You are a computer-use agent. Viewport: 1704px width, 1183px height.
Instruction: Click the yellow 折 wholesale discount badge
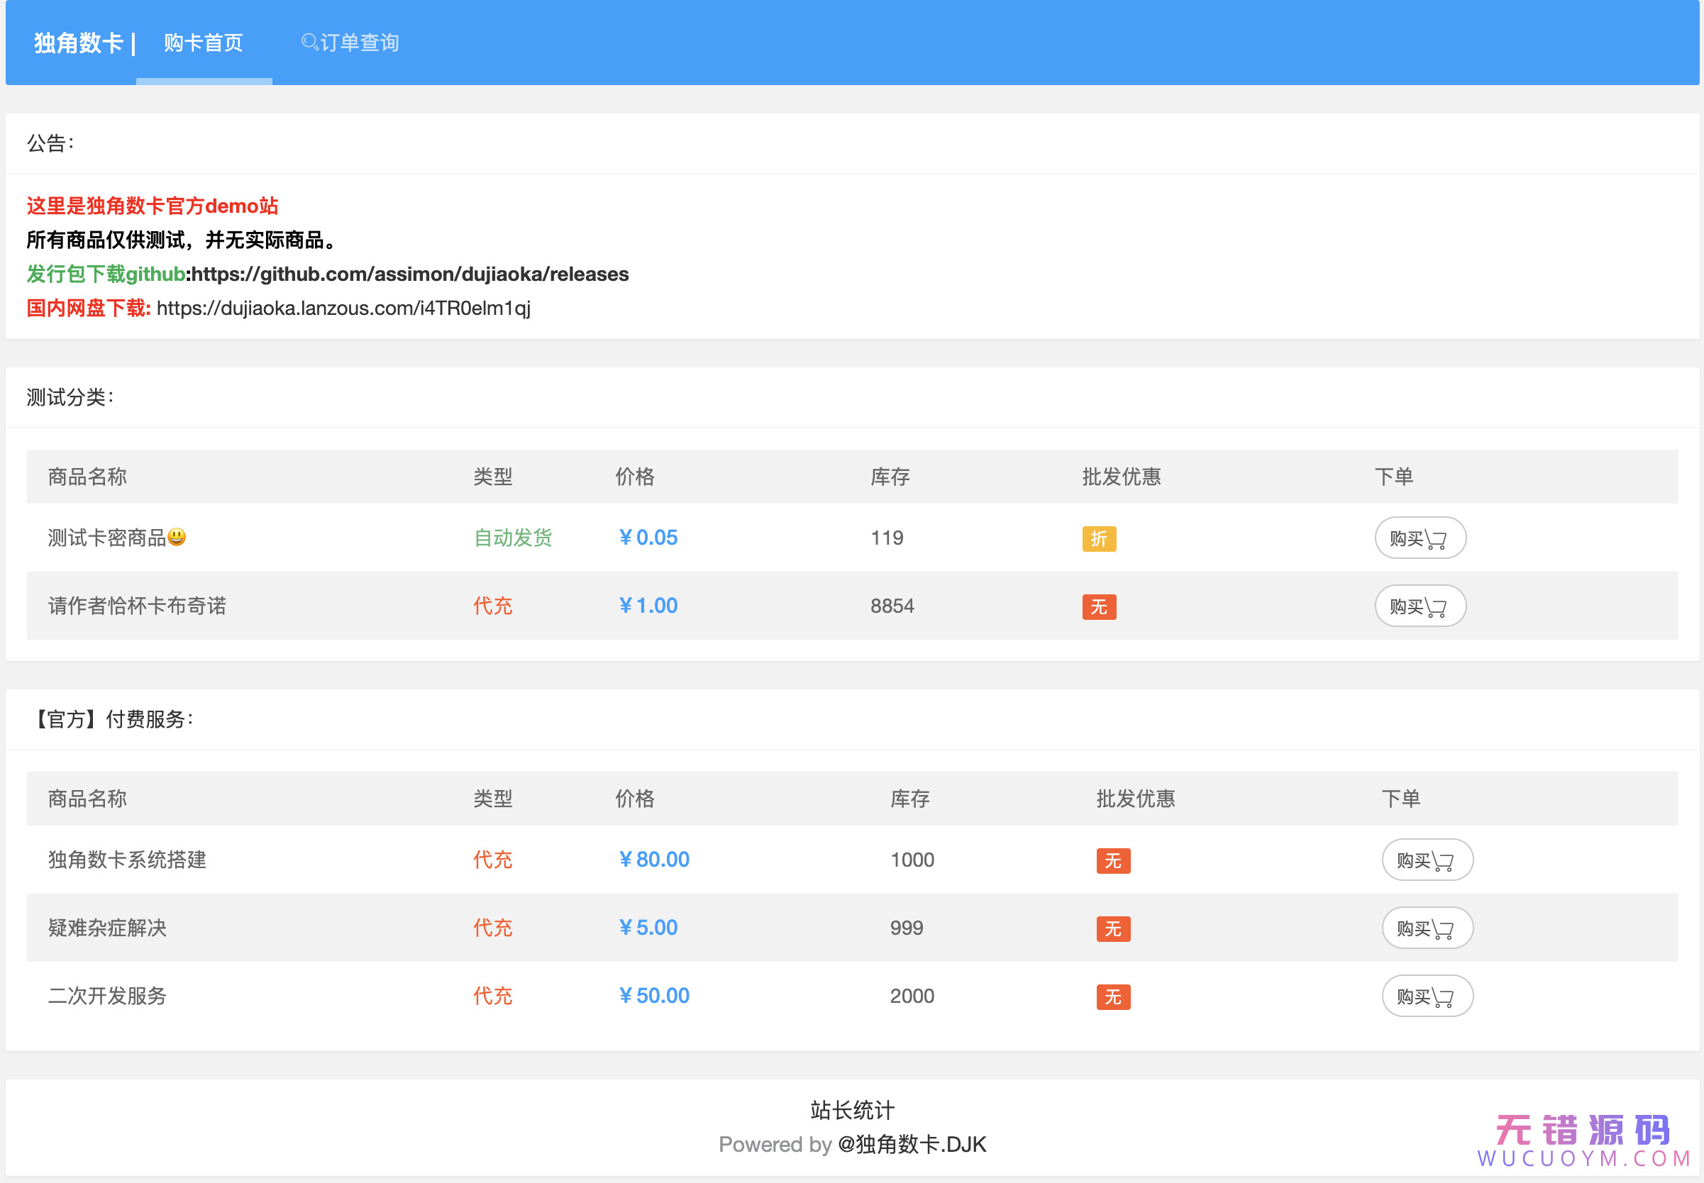[x=1098, y=539]
